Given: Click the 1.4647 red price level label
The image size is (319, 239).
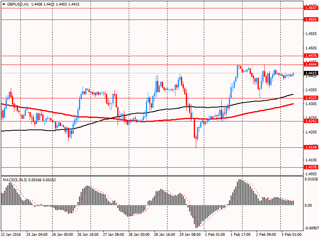Looking at the screenshot, I should pyautogui.click(x=311, y=8).
